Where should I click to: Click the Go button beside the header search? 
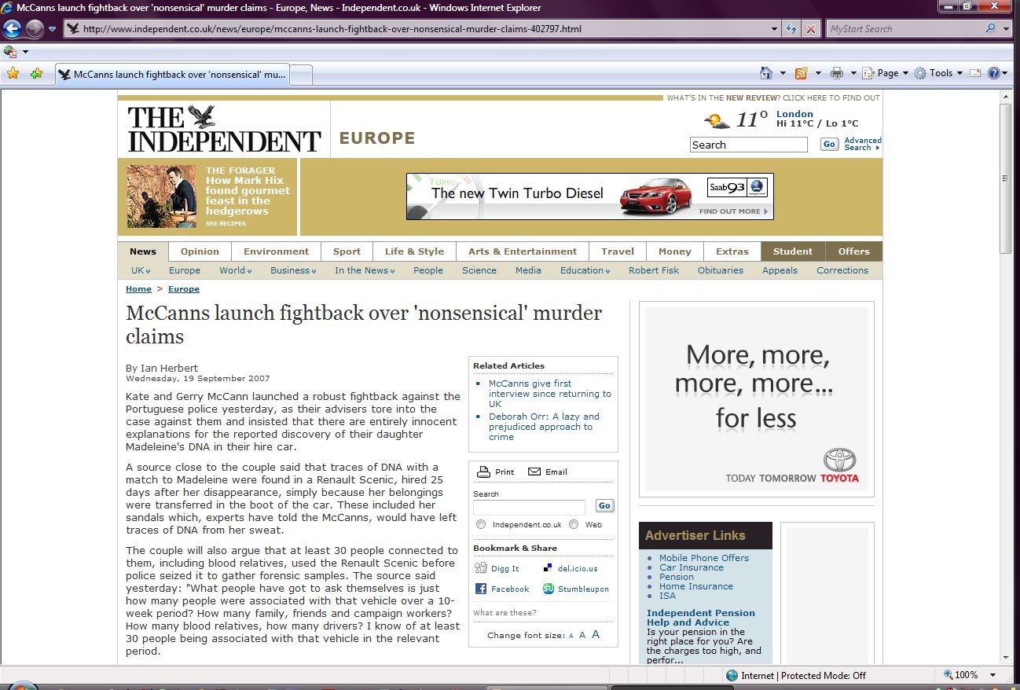coord(829,145)
